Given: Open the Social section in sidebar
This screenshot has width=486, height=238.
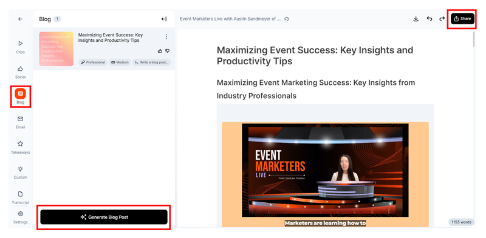Looking at the screenshot, I should [21, 72].
